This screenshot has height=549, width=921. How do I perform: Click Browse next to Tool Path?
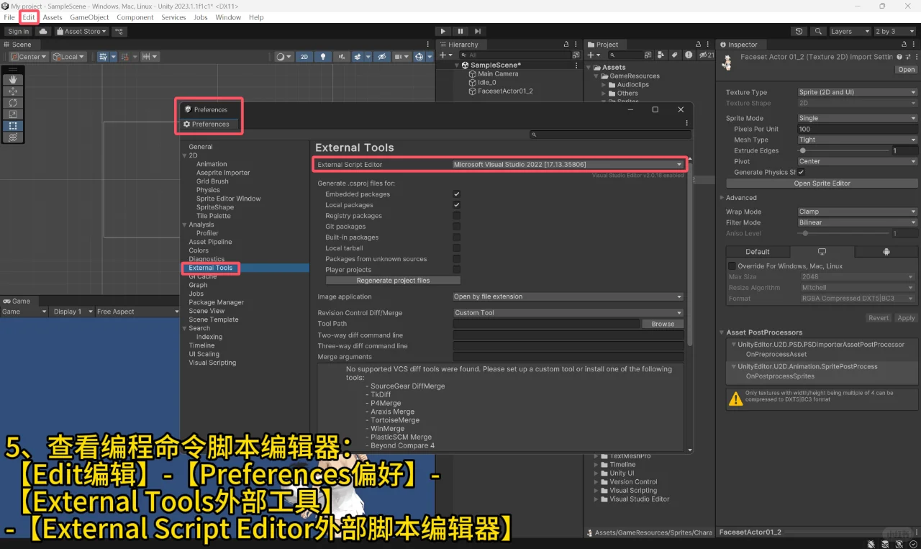coord(662,323)
